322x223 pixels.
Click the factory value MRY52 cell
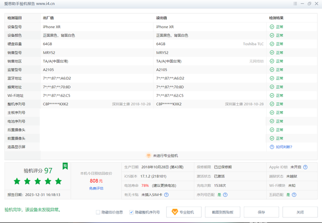49,53
